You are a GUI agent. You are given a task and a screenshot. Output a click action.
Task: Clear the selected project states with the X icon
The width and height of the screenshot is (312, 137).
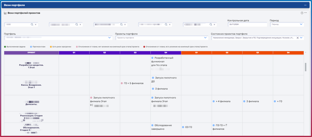pos(297,38)
